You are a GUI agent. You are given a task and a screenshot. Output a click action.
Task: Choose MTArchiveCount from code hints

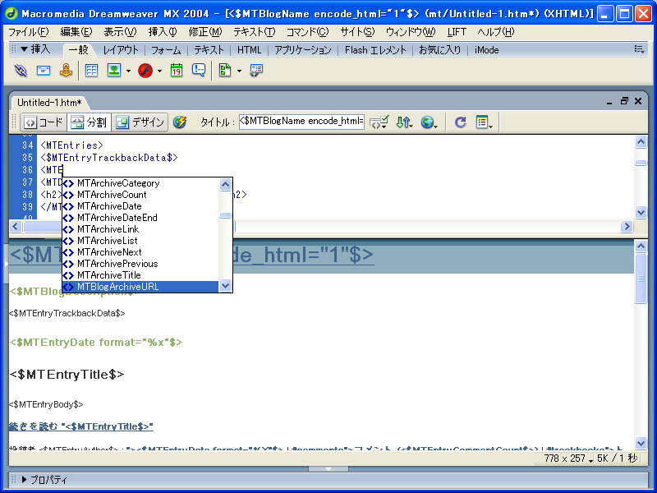[x=140, y=195]
